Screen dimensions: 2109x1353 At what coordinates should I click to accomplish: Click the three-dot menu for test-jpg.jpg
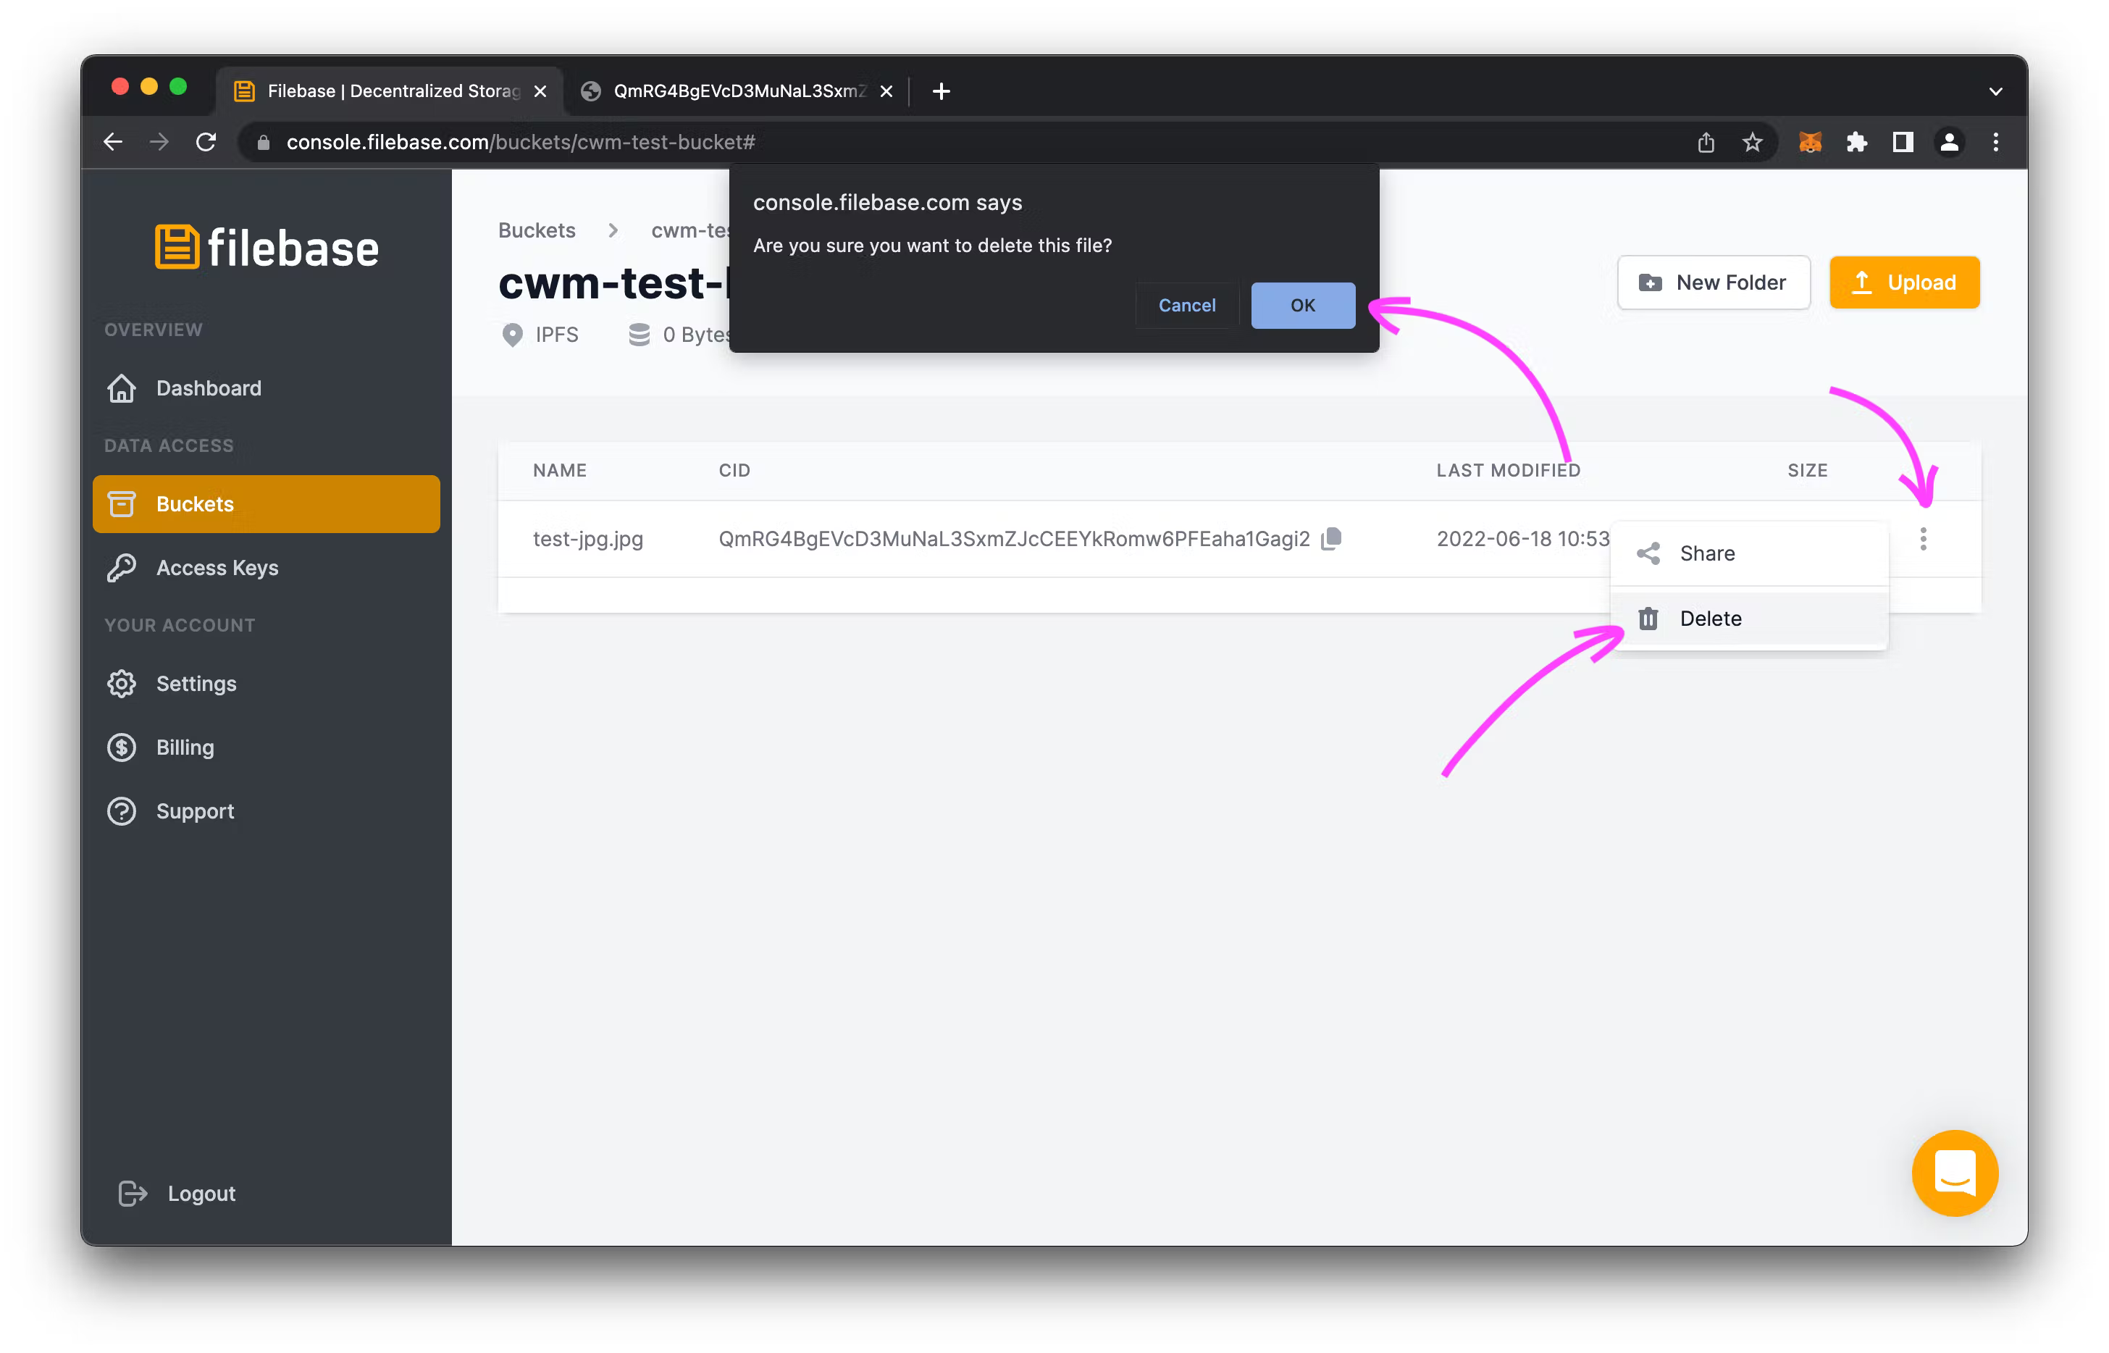pyautogui.click(x=1924, y=538)
